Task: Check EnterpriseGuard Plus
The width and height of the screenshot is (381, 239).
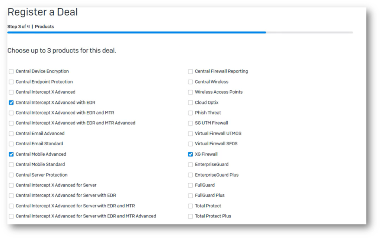Action: coord(190,175)
